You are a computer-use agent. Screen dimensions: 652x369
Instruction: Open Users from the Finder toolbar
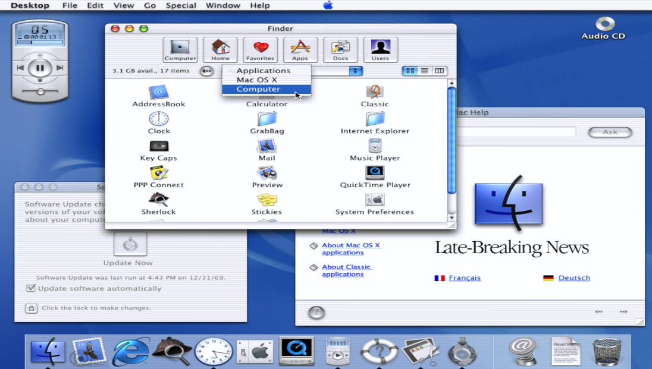[x=380, y=49]
